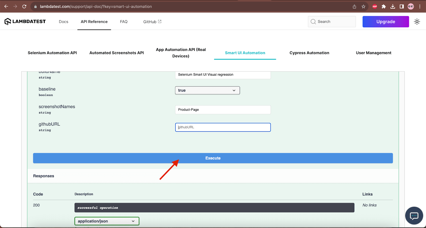
Task: Click the Upgrade button
Action: pyautogui.click(x=386, y=22)
